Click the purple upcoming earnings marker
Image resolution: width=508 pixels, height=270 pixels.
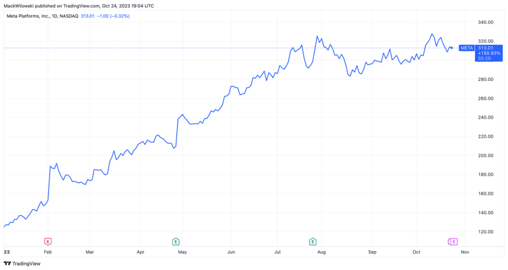click(453, 241)
